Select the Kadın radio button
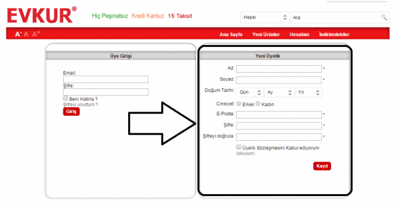The width and height of the screenshot is (398, 208). click(x=258, y=104)
